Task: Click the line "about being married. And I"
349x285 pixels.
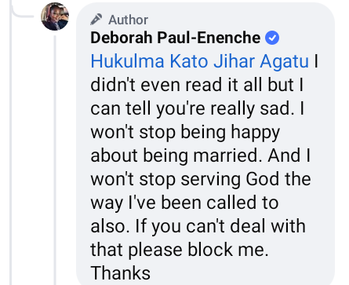Action: tap(200, 155)
